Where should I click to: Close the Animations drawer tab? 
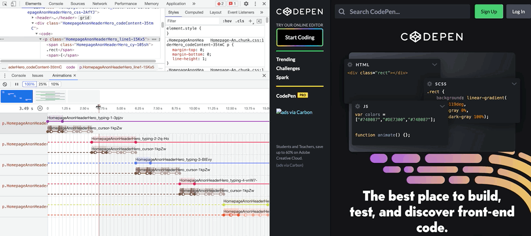tap(75, 75)
